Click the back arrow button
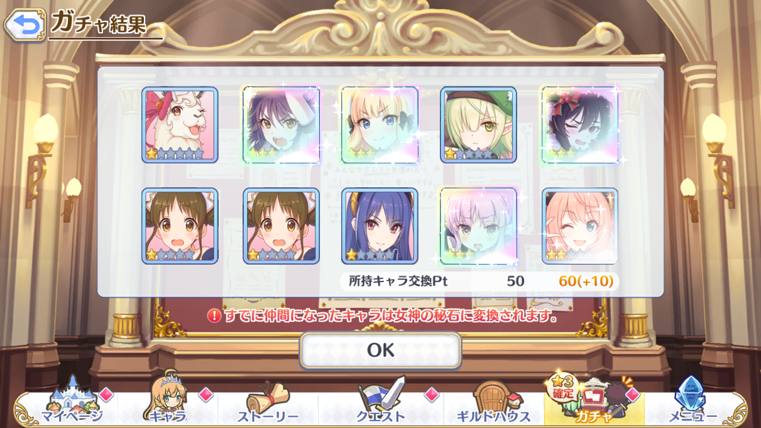Screen dimensions: 761x428 tap(25, 25)
